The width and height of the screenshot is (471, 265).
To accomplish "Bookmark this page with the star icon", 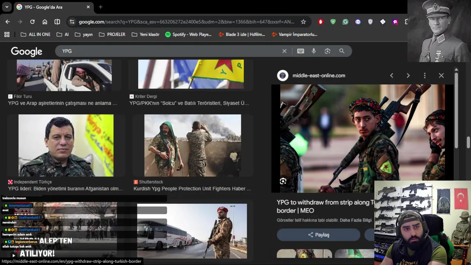I will click(303, 22).
